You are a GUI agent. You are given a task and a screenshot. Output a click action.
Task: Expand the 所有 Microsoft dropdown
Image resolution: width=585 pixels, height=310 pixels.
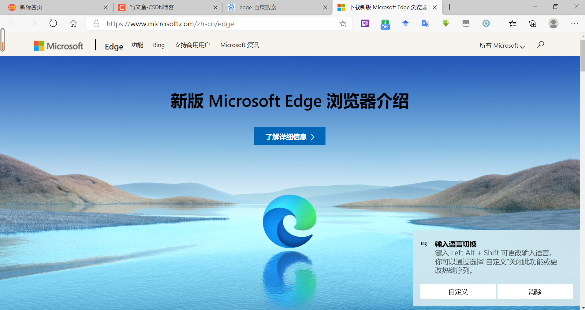(x=501, y=46)
